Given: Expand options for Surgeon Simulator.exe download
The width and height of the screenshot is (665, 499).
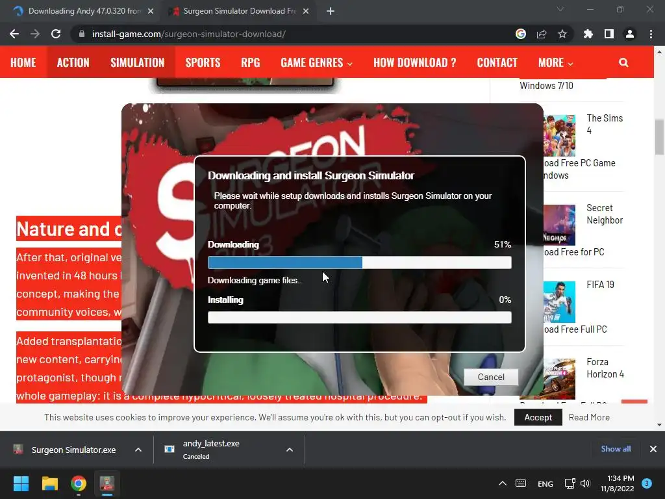Looking at the screenshot, I should point(138,450).
